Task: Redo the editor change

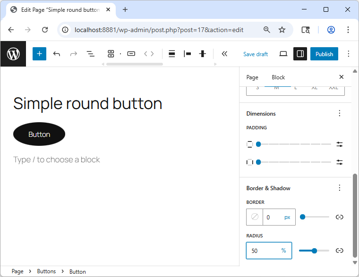Action: click(x=74, y=54)
